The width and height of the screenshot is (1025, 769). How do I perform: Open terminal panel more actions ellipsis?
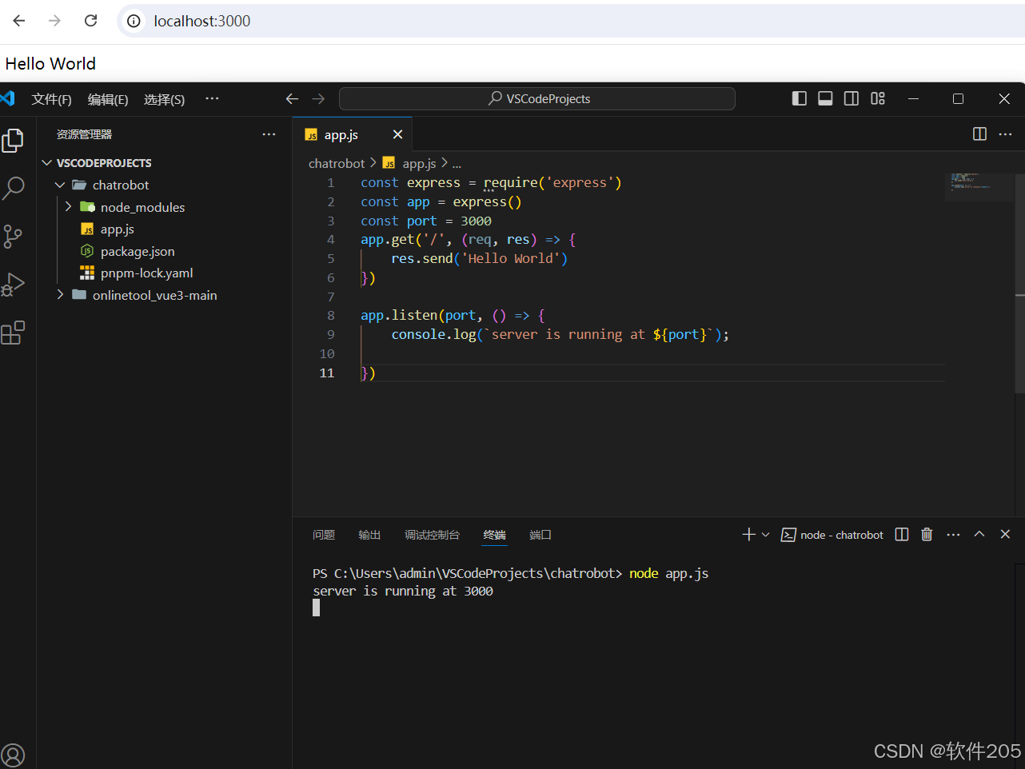pyautogui.click(x=953, y=535)
